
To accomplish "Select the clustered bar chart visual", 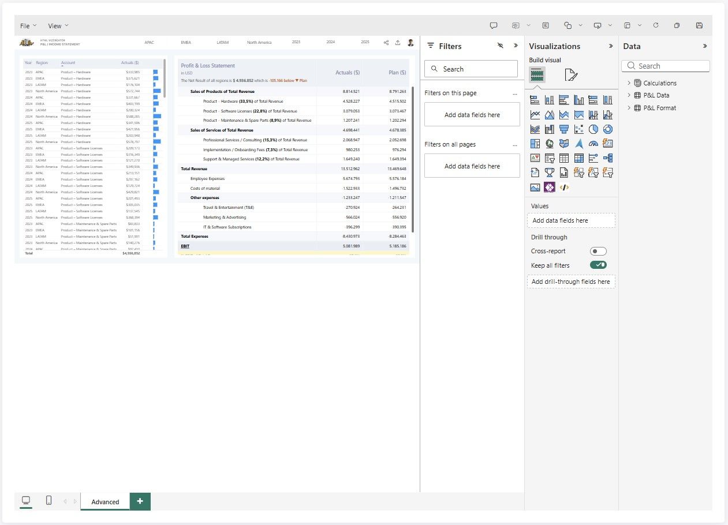I will point(564,100).
